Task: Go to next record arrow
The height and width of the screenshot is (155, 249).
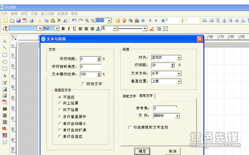Action: coord(156,20)
